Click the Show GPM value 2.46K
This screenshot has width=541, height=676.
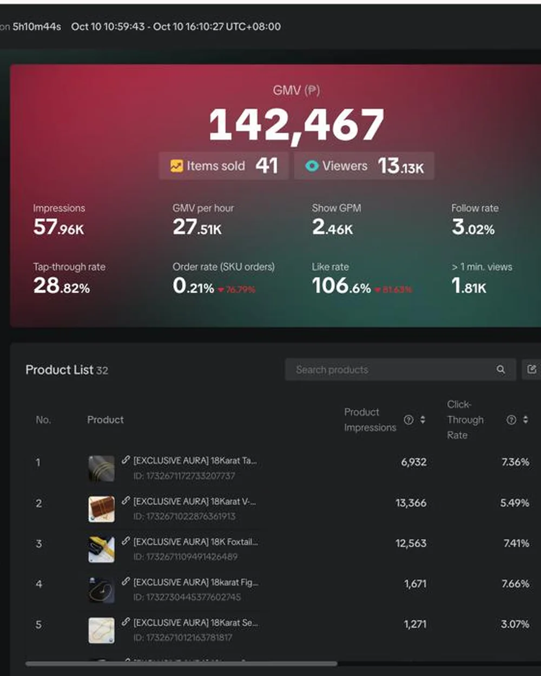click(332, 227)
